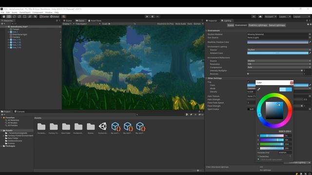This screenshot has height=175, width=312.
Task: Select the Scale tool in the toolbar
Action: tap(19, 17)
